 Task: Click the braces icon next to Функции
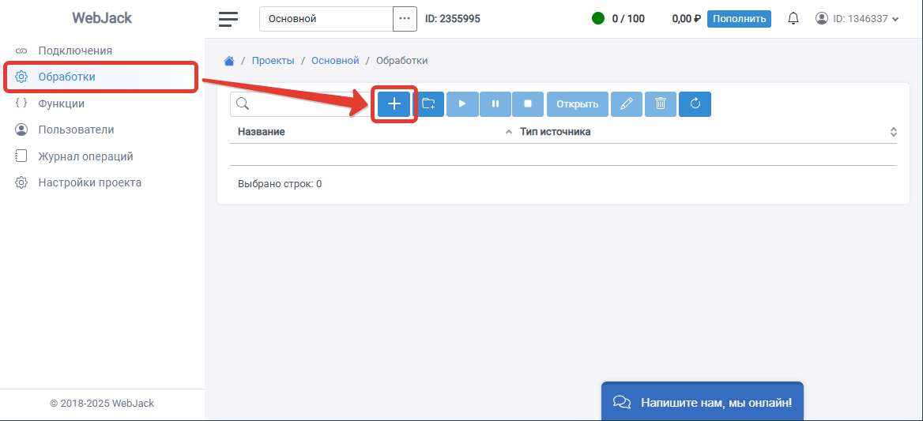point(21,103)
